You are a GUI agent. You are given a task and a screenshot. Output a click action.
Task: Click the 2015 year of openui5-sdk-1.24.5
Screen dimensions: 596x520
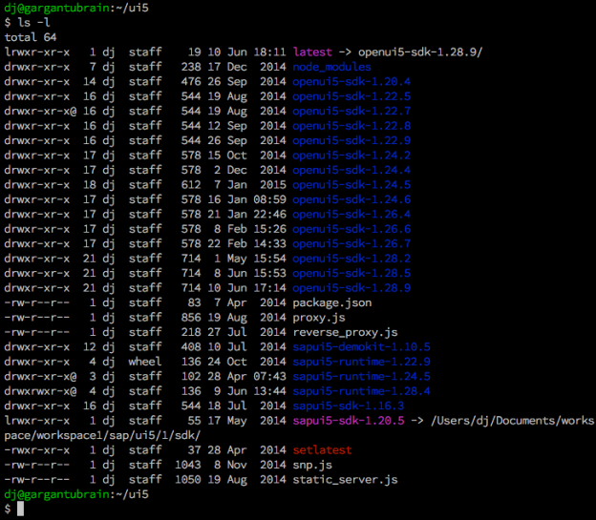273,184
